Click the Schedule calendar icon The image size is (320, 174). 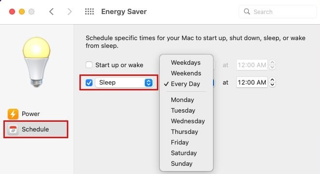pyautogui.click(x=13, y=130)
